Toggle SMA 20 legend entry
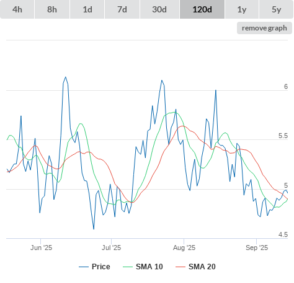Screen dimensions: 294x283 [202, 267]
